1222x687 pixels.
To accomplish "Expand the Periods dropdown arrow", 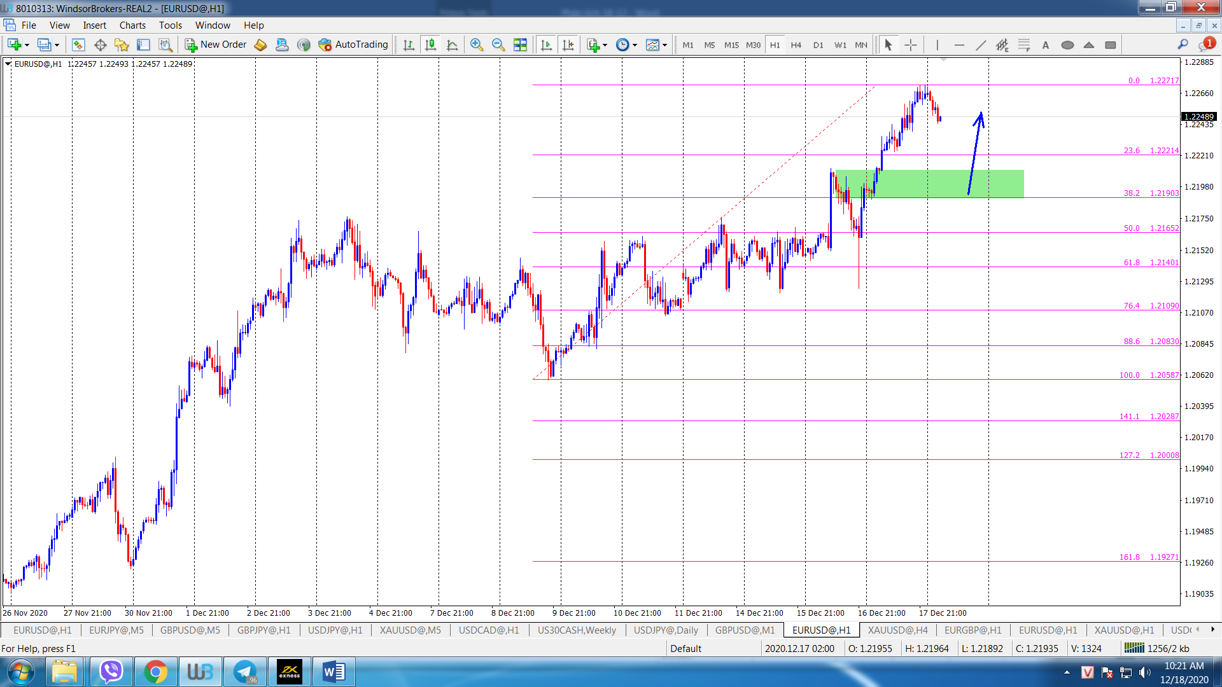I will [635, 45].
